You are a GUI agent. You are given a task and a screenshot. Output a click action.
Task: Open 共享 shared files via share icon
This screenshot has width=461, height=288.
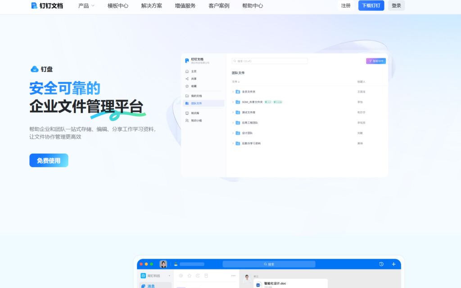tap(186, 78)
